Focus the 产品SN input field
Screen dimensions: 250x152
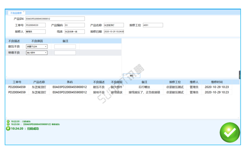point(55,19)
